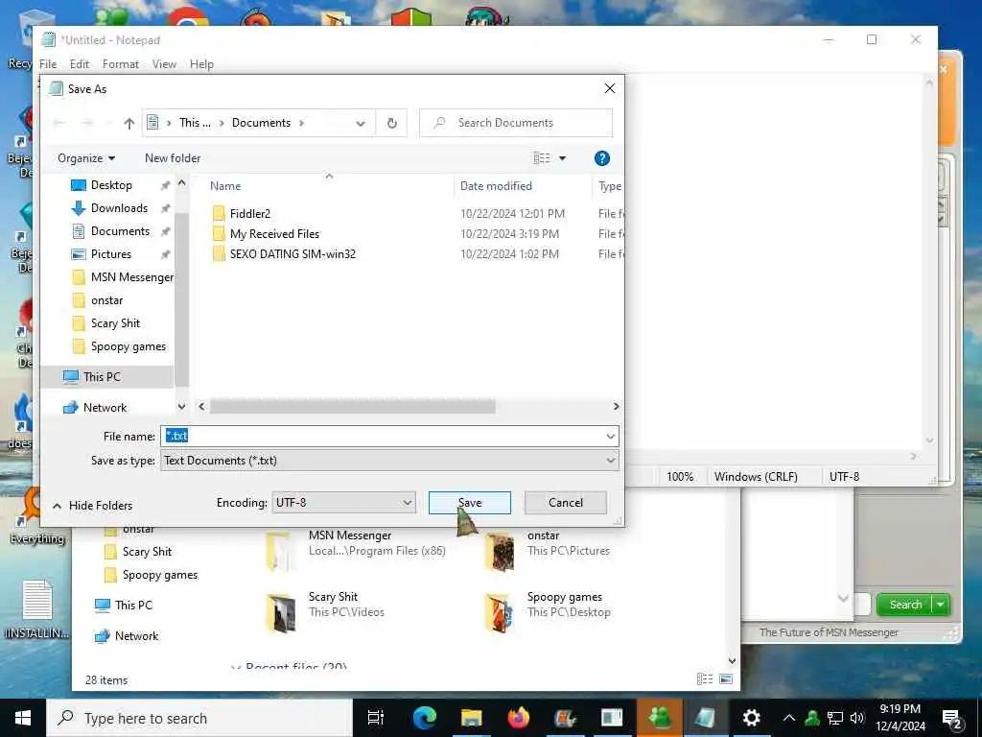
Task: Select This PC in dialog navigation pane
Action: [x=102, y=377]
